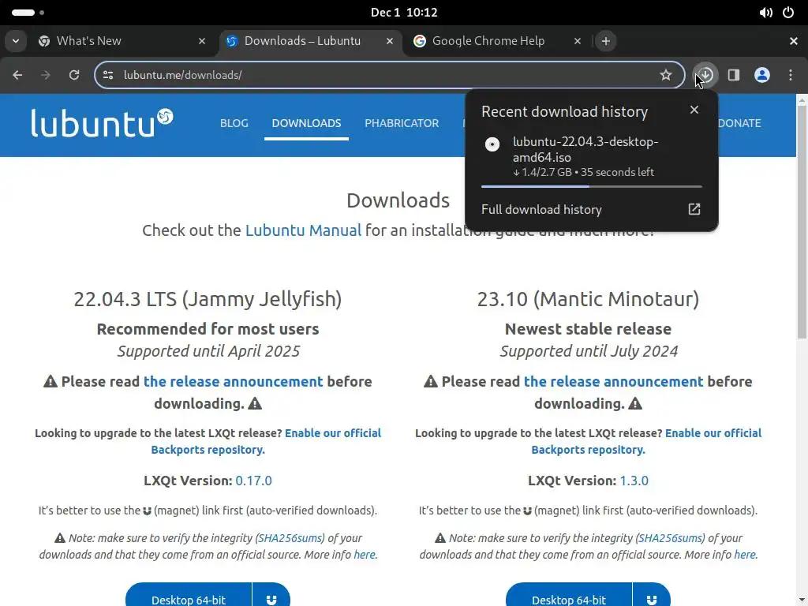
Task: Click the system volume icon
Action: click(765, 13)
